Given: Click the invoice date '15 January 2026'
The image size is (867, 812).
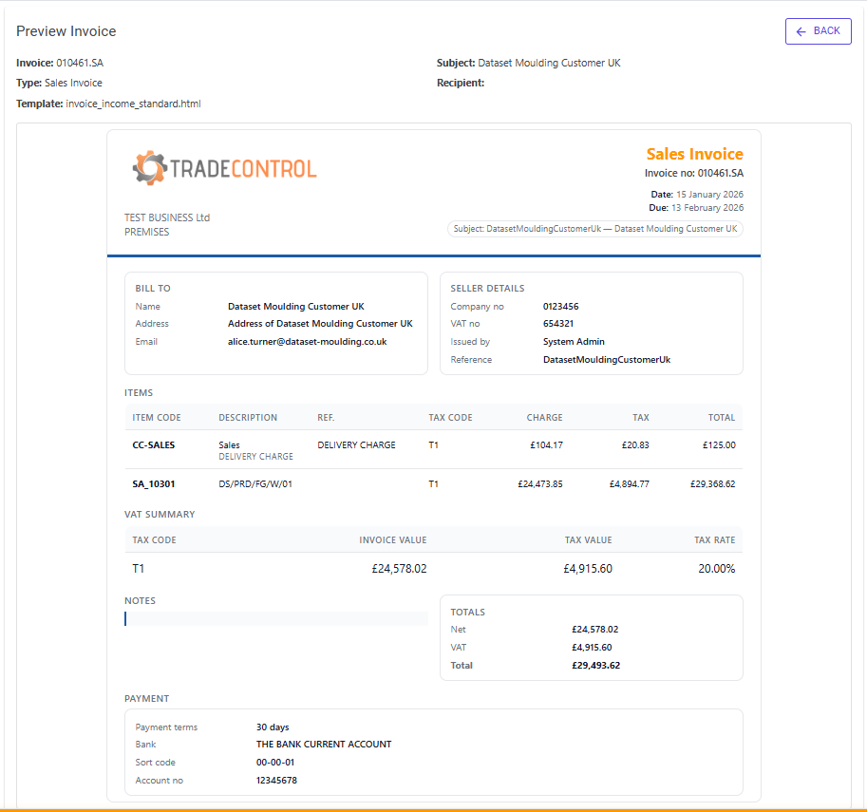Looking at the screenshot, I should click(710, 194).
